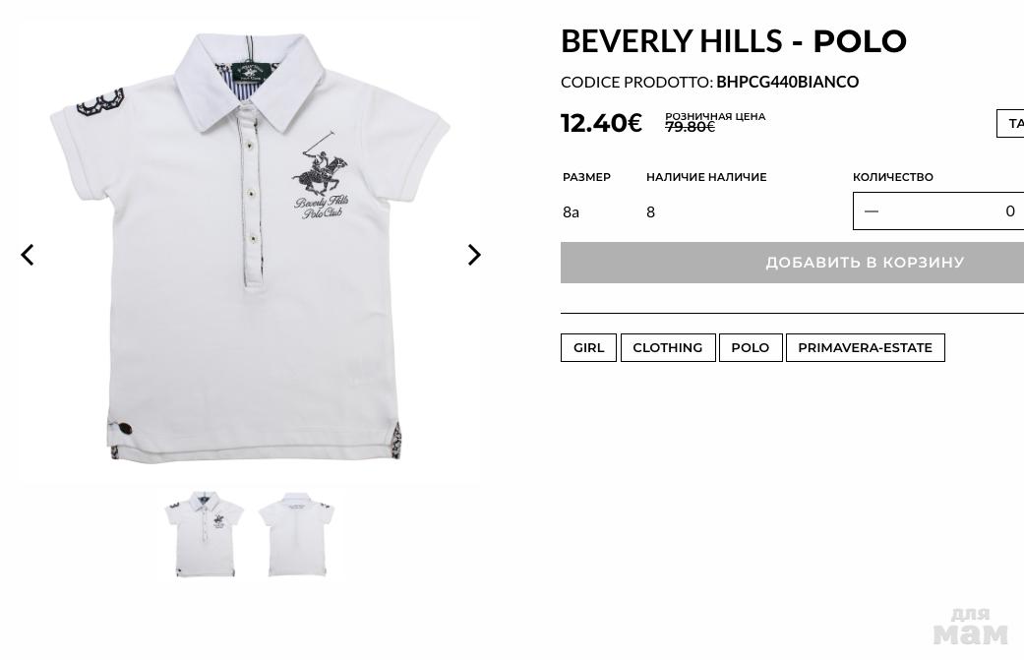Click the product code BHPCG440BIANCO

click(x=788, y=82)
